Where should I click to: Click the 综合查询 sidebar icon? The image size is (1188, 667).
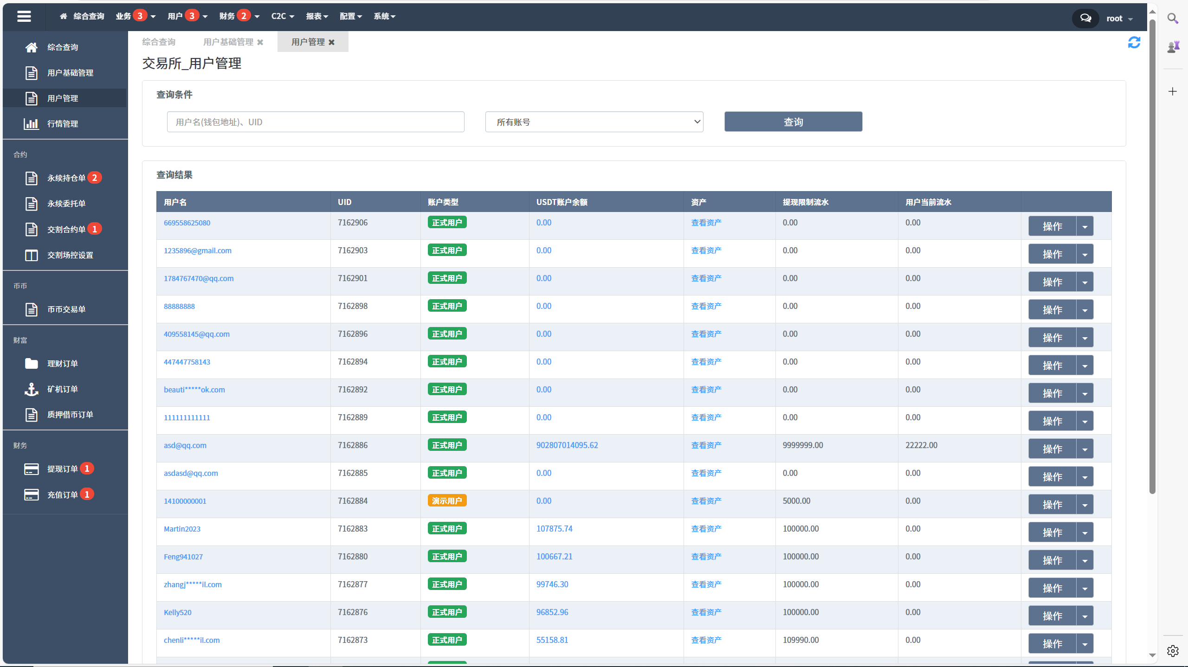tap(31, 46)
